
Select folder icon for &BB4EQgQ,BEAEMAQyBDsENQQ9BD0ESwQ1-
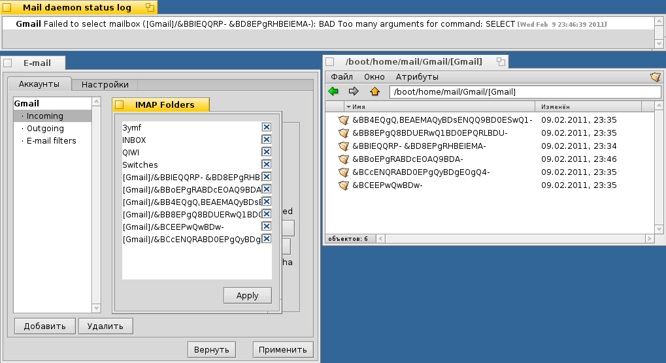click(344, 120)
